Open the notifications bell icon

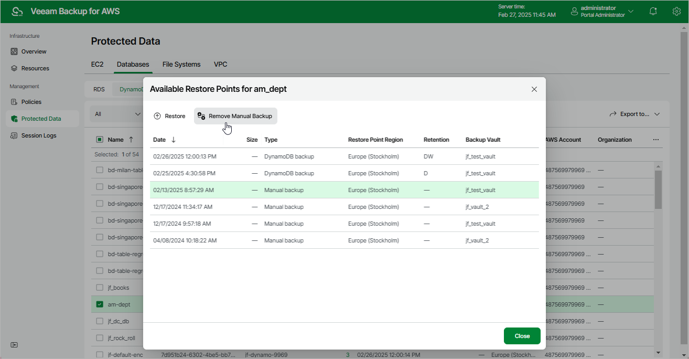pyautogui.click(x=653, y=11)
